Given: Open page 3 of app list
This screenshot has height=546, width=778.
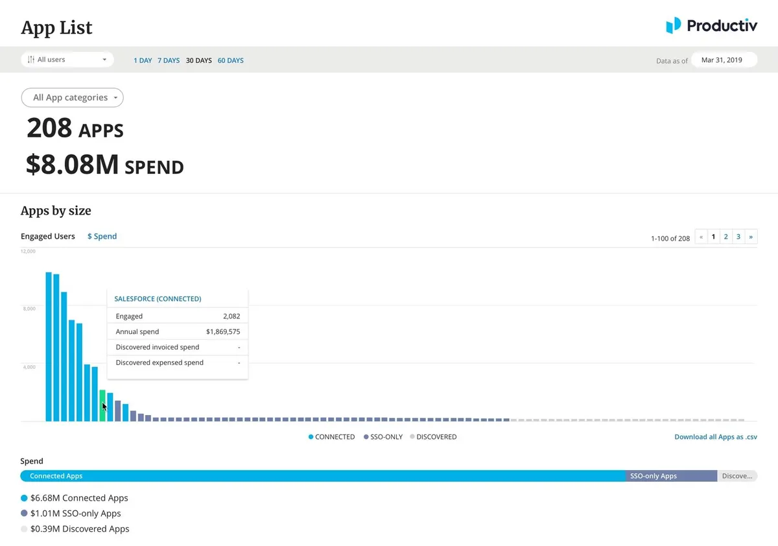Looking at the screenshot, I should coord(738,237).
